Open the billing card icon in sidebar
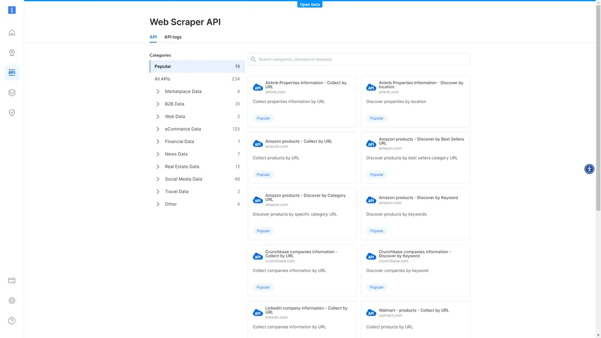The width and height of the screenshot is (601, 338). (12, 280)
